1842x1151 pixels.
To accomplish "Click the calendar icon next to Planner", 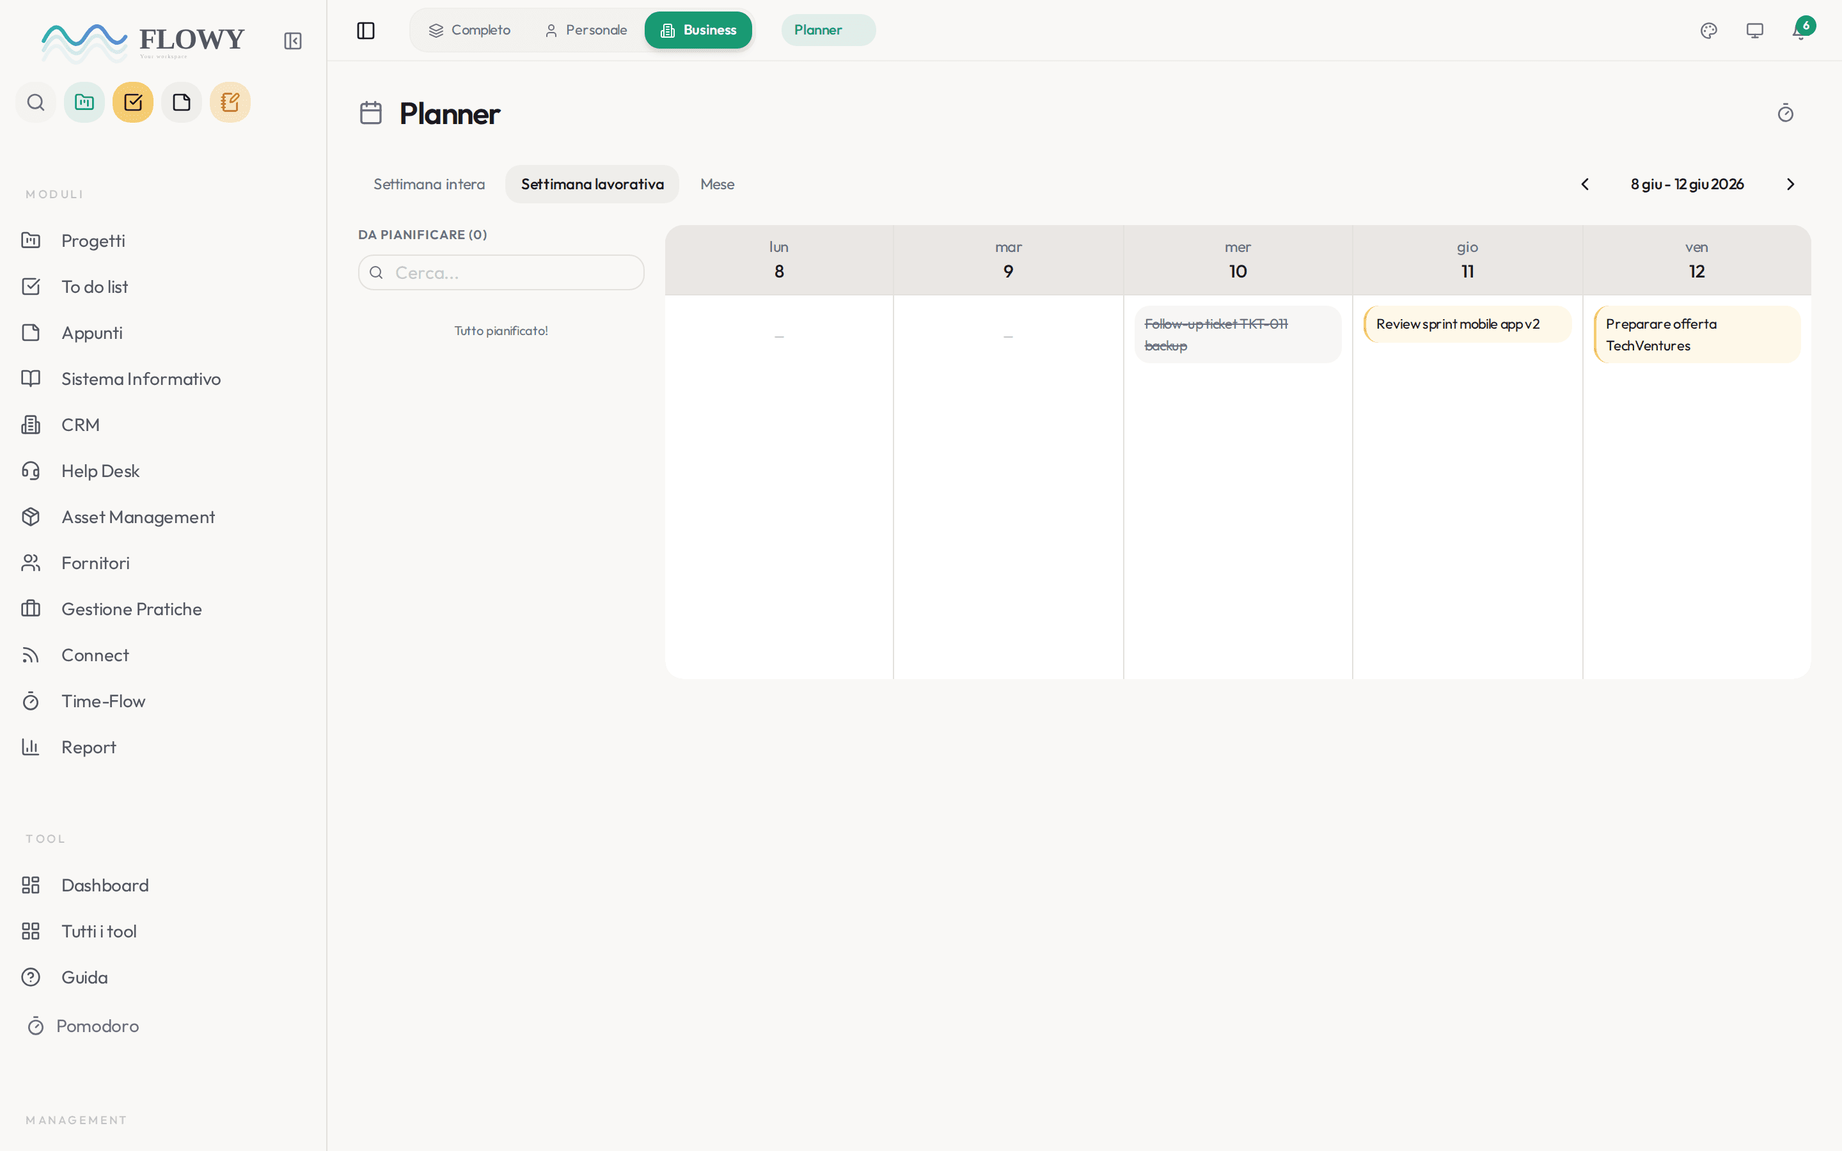I will coord(371,113).
